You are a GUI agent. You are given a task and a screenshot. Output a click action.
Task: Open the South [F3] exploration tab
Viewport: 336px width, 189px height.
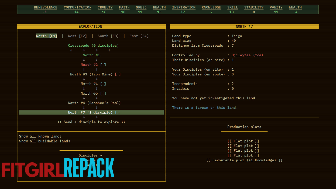pyautogui.click(x=108, y=36)
